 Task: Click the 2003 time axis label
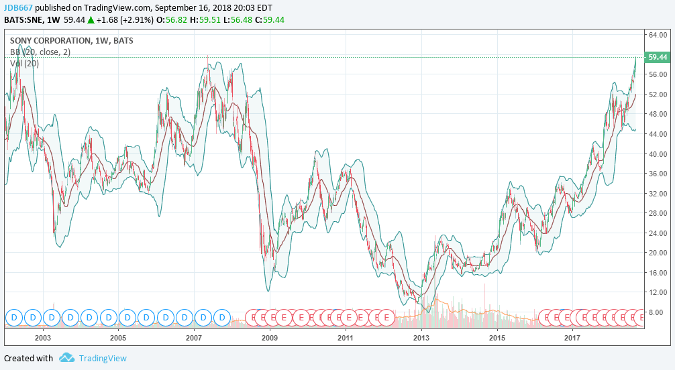(x=43, y=338)
